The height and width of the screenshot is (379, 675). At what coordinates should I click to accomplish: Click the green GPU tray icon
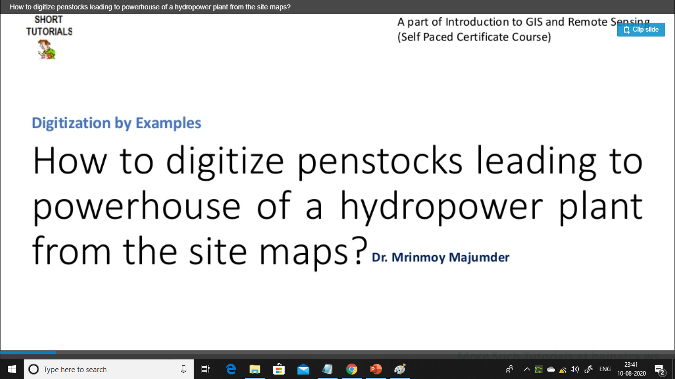(539, 369)
